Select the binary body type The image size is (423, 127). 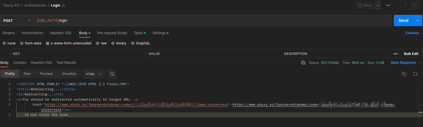click(119, 43)
